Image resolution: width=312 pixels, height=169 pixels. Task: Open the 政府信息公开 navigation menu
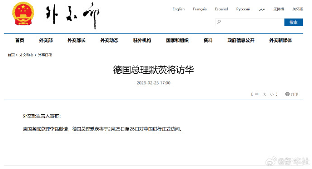coord(241,40)
